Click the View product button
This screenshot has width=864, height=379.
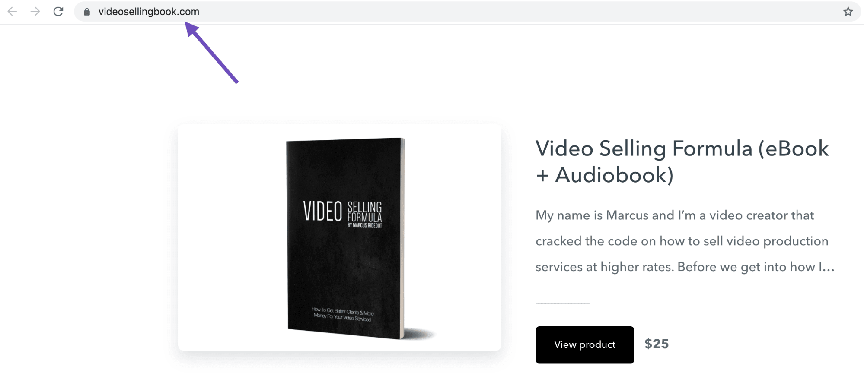(585, 344)
